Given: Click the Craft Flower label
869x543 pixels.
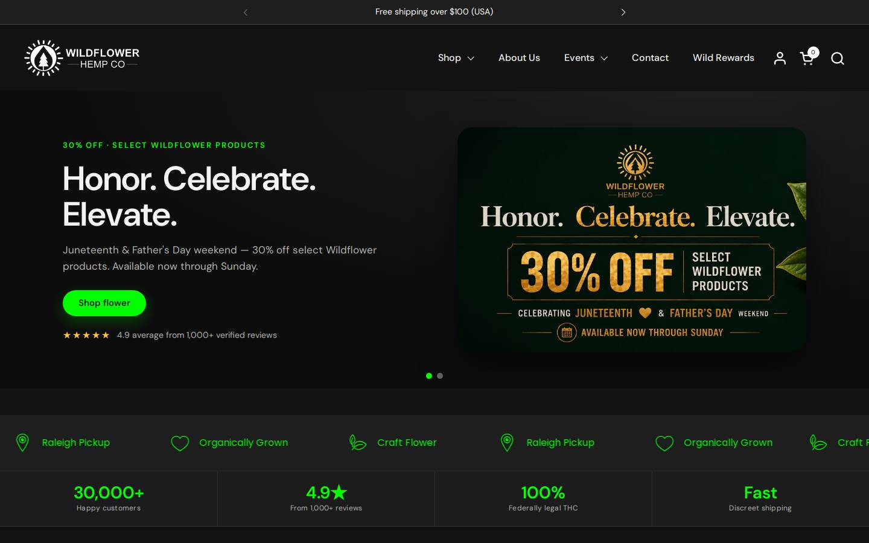Looking at the screenshot, I should pos(407,442).
